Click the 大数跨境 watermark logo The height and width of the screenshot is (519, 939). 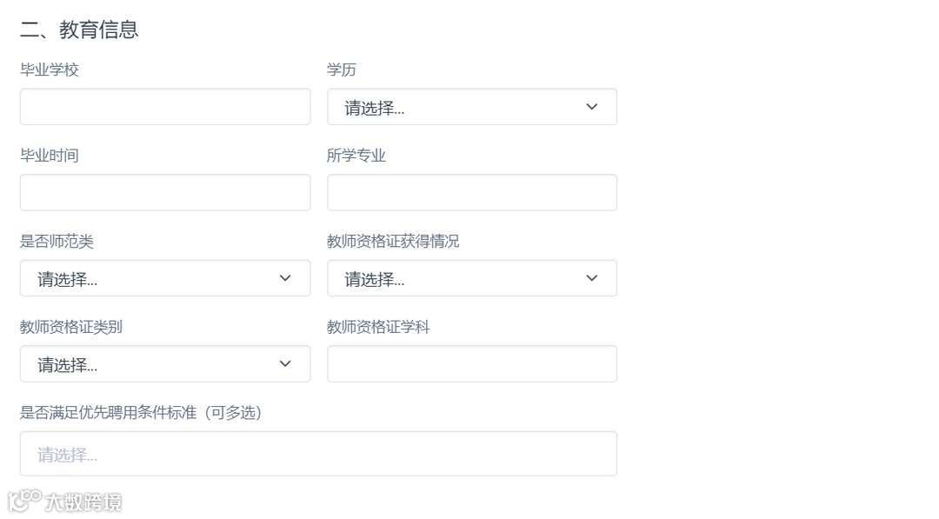[65, 502]
